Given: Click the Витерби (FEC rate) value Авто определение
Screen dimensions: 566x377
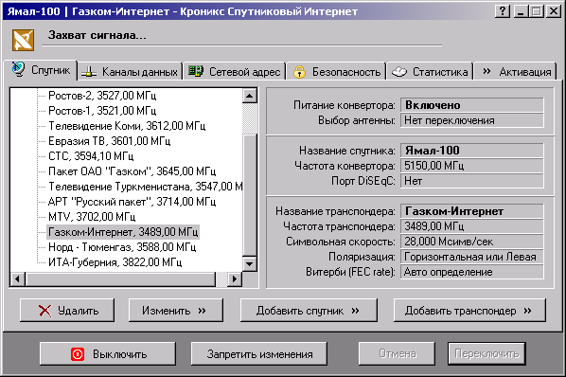Looking at the screenshot, I should tap(471, 272).
